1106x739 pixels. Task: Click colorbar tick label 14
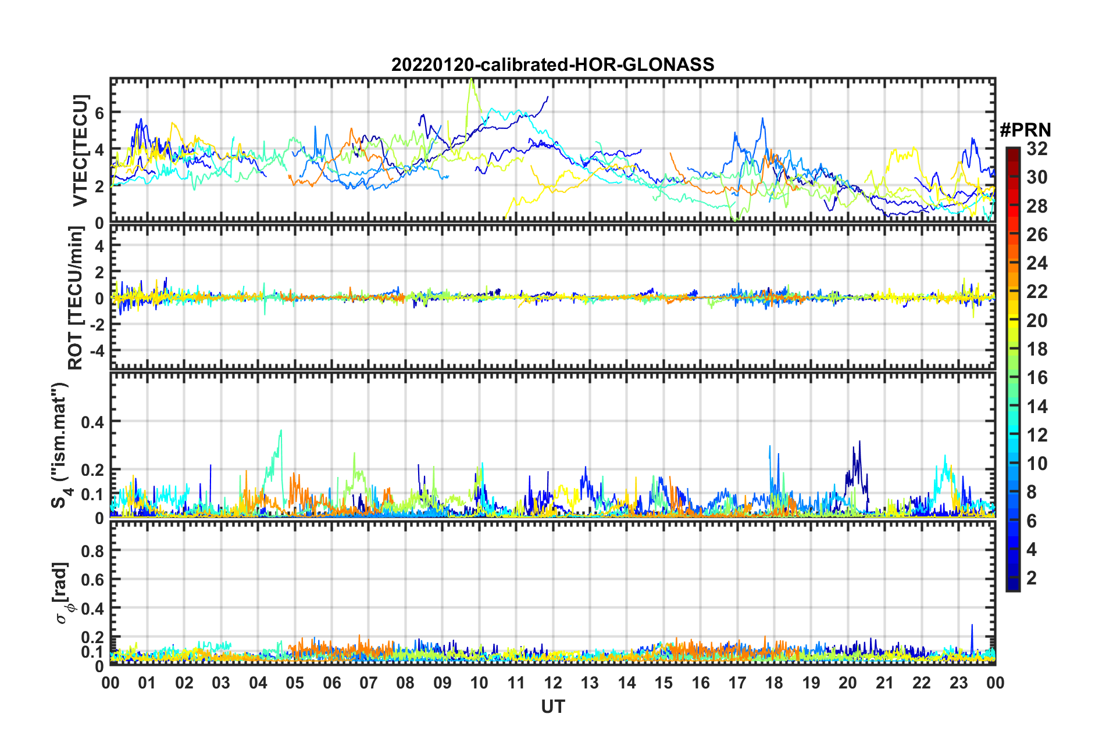click(x=1037, y=406)
